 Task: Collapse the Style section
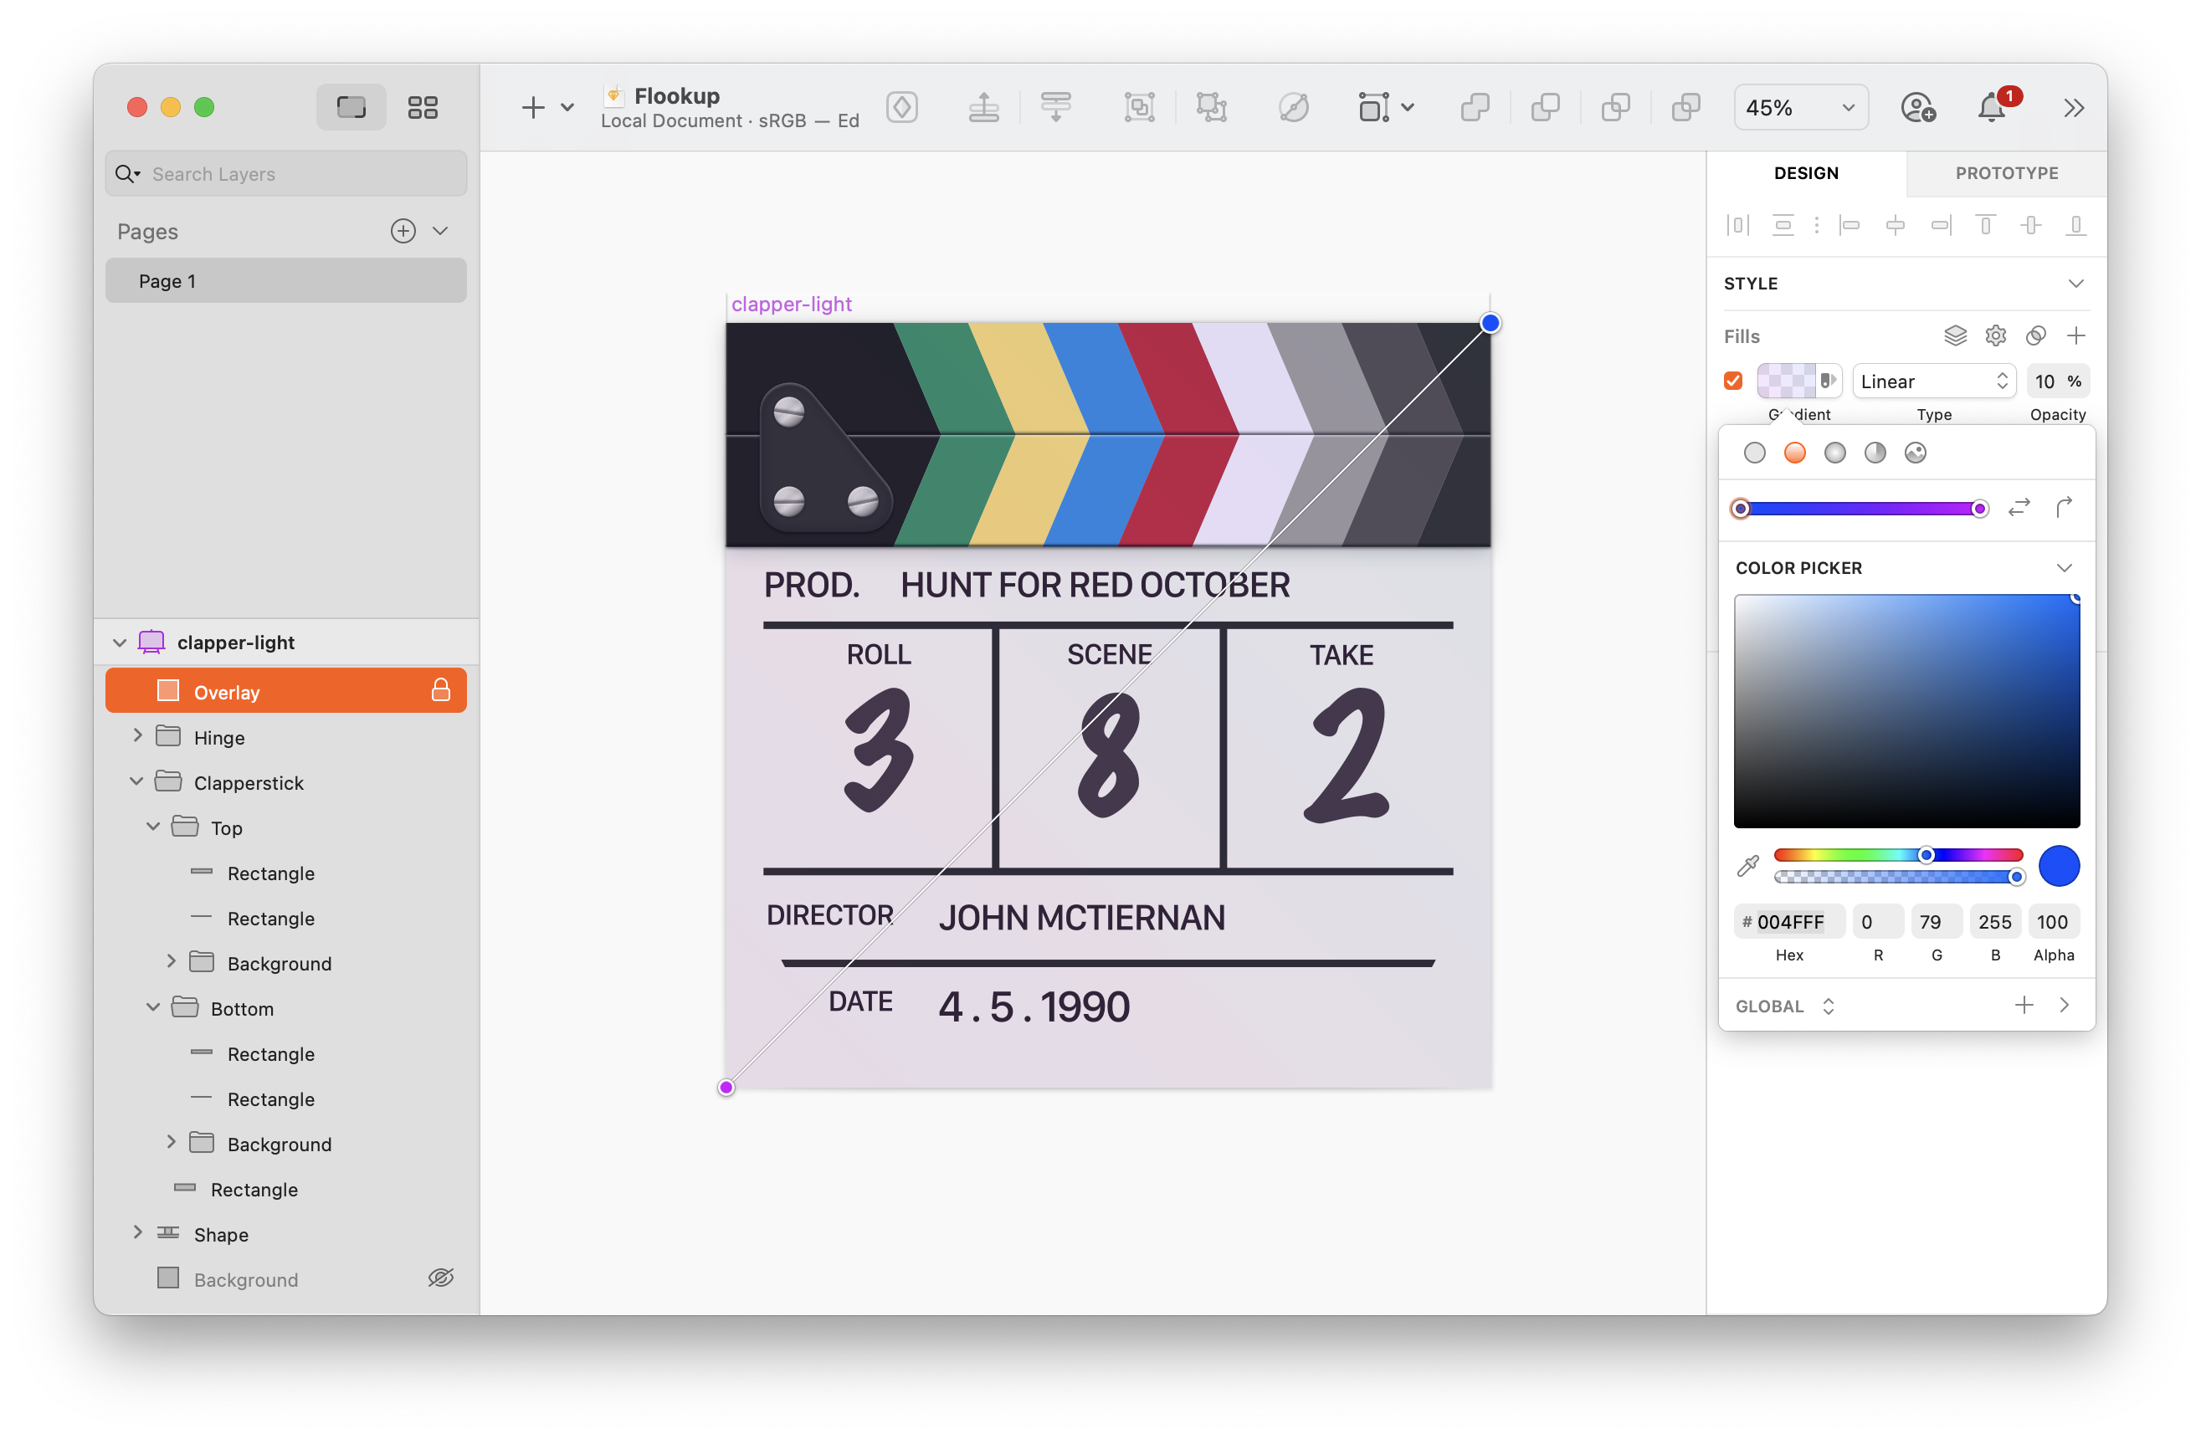click(2076, 284)
